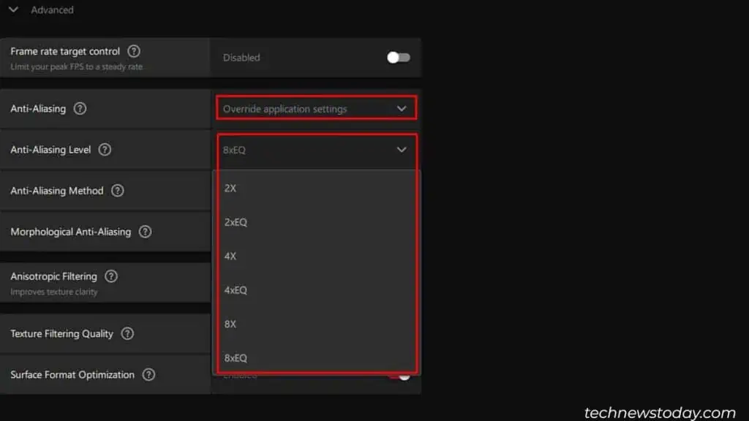Open help for Anti-Aliasing Level

(105, 150)
